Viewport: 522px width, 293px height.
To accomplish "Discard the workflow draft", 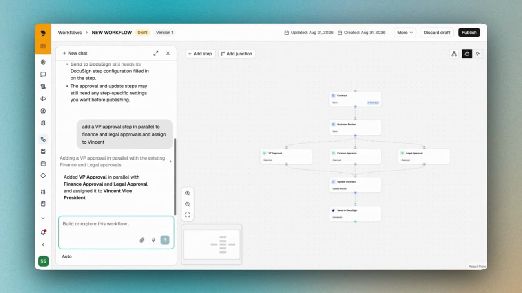I will [437, 33].
